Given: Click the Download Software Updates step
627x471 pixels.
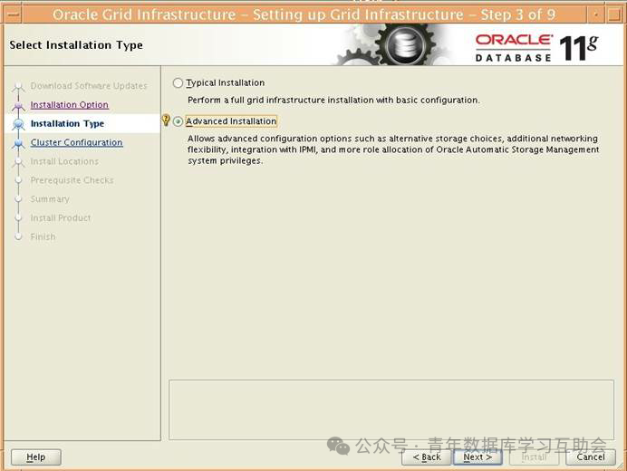Looking at the screenshot, I should point(89,86).
